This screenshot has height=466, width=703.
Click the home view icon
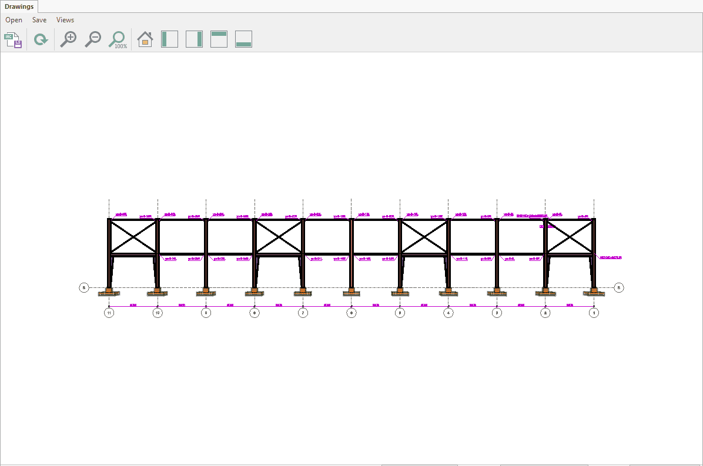pyautogui.click(x=145, y=39)
